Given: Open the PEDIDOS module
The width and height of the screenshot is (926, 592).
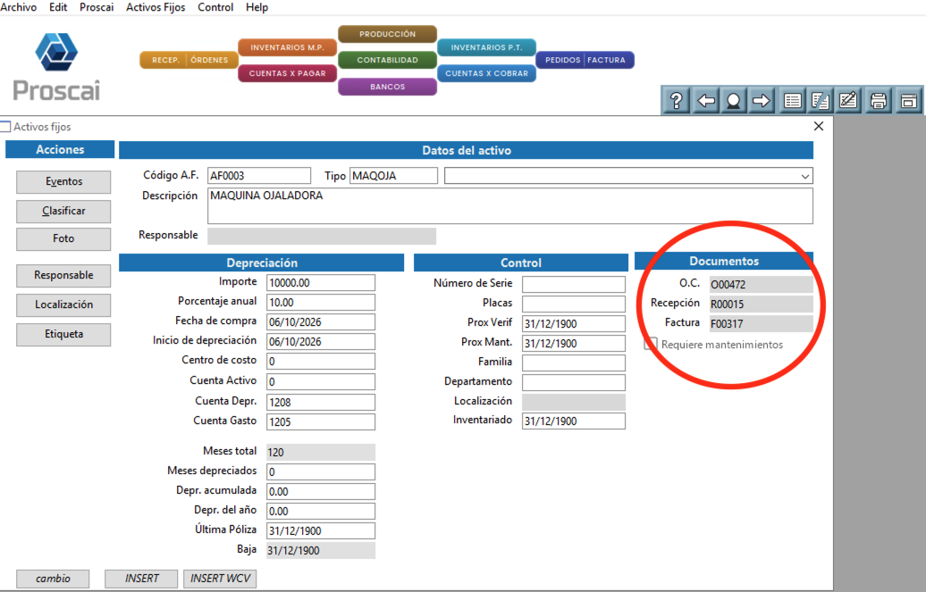Looking at the screenshot, I should pyautogui.click(x=560, y=60).
